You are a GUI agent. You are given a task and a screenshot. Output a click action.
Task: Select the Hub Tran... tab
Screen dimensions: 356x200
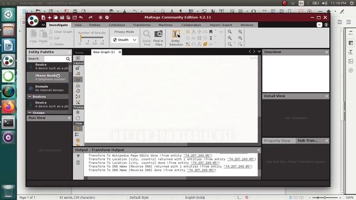[x=308, y=141]
